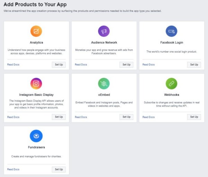
Task: Click the green oEmbed globe icon
Action: (x=104, y=84)
